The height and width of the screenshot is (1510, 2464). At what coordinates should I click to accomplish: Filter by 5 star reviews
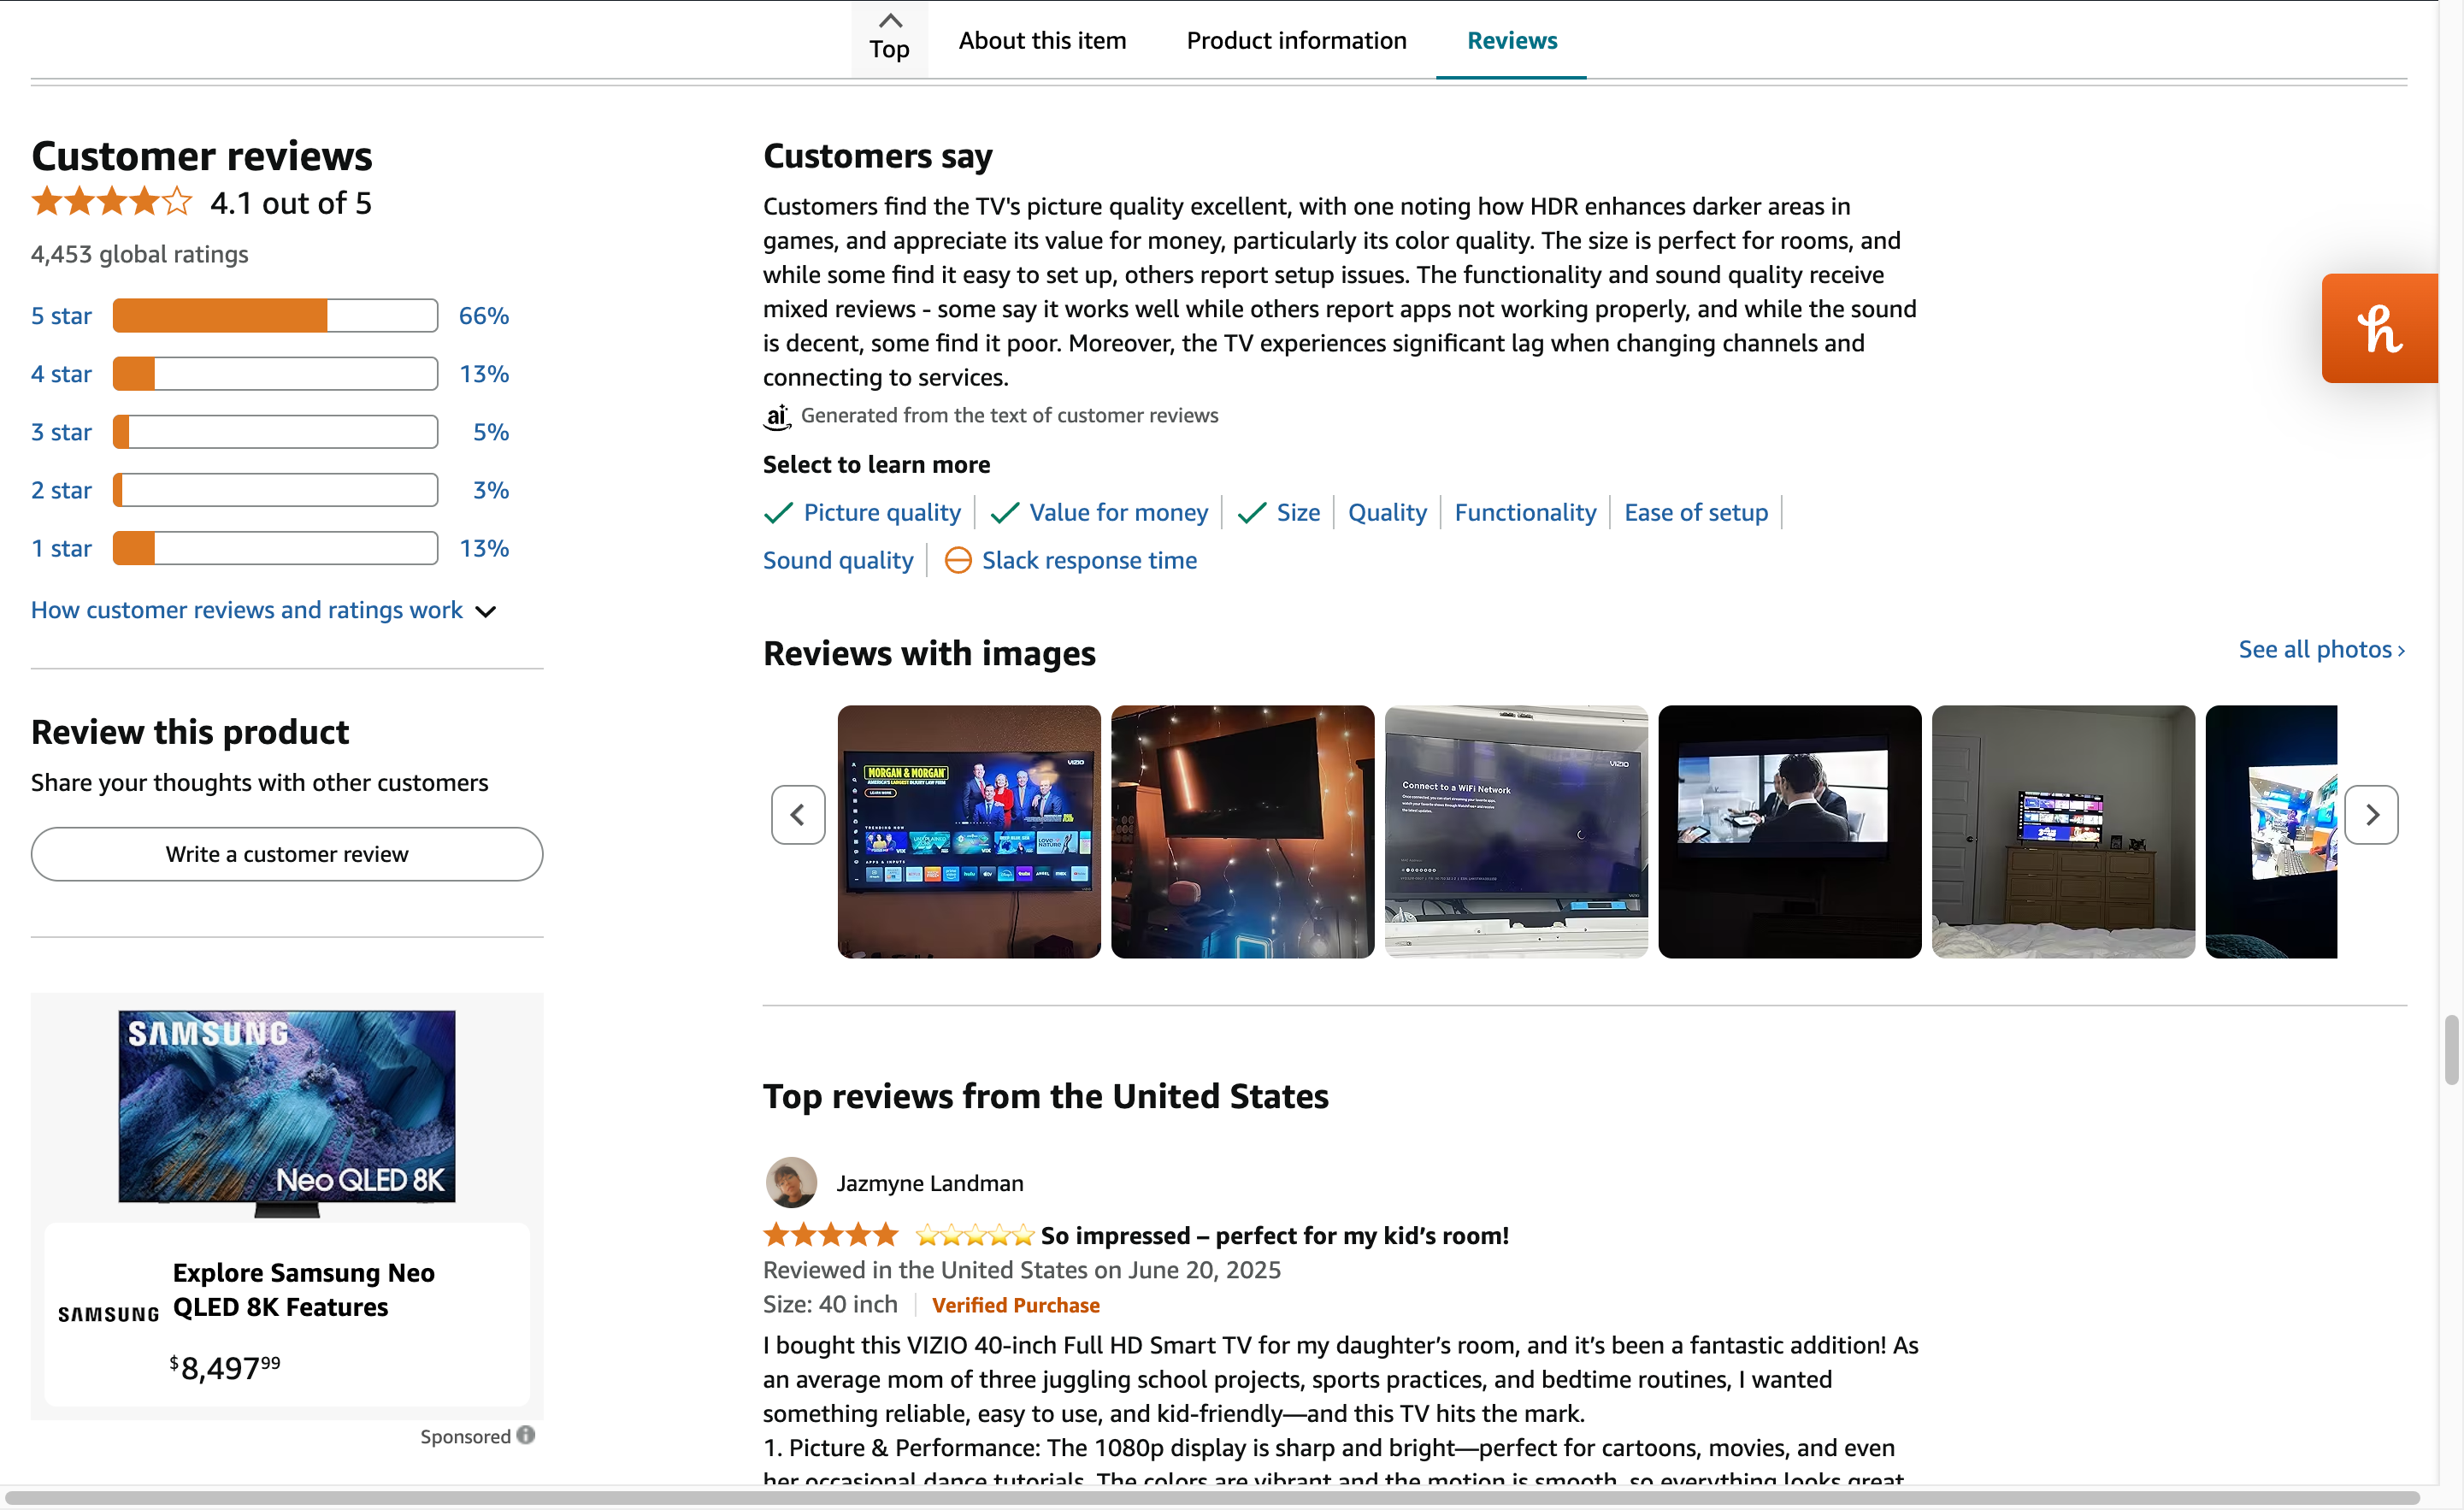[61, 315]
